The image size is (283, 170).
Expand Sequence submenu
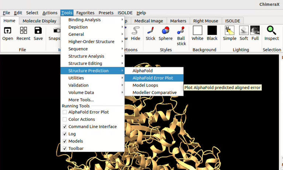click(x=92, y=49)
